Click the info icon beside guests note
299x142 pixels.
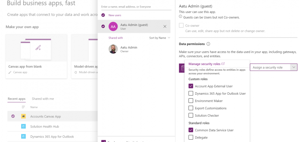[181, 17]
